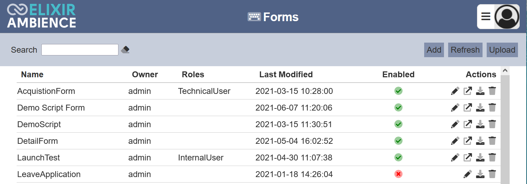Download the DemoScript form
The height and width of the screenshot is (184, 527).
pos(480,124)
